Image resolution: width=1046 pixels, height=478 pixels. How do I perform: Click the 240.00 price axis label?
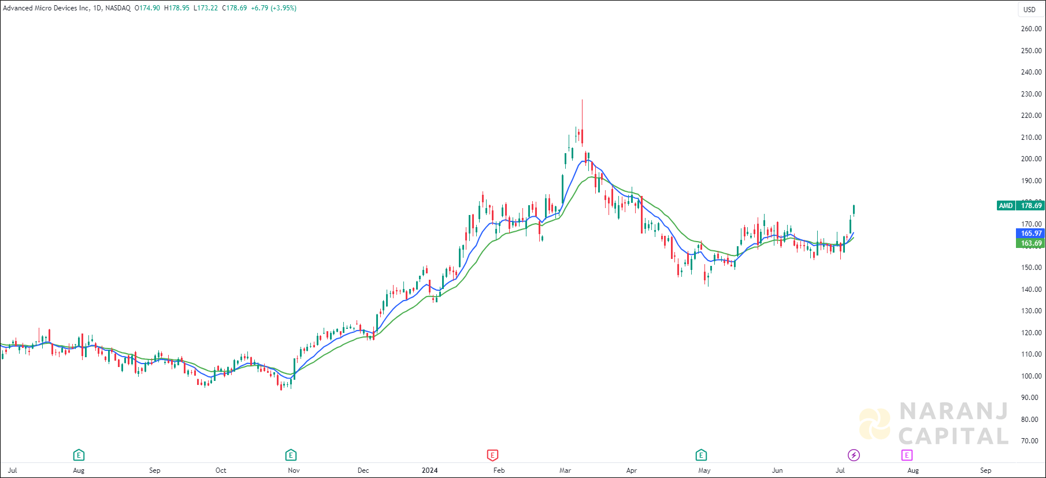[x=1031, y=72]
